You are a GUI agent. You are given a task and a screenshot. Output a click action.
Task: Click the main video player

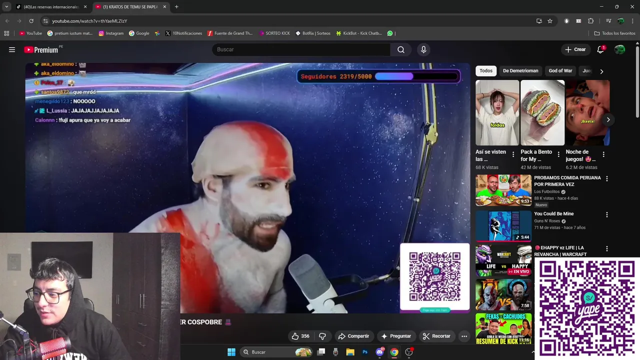[247, 188]
